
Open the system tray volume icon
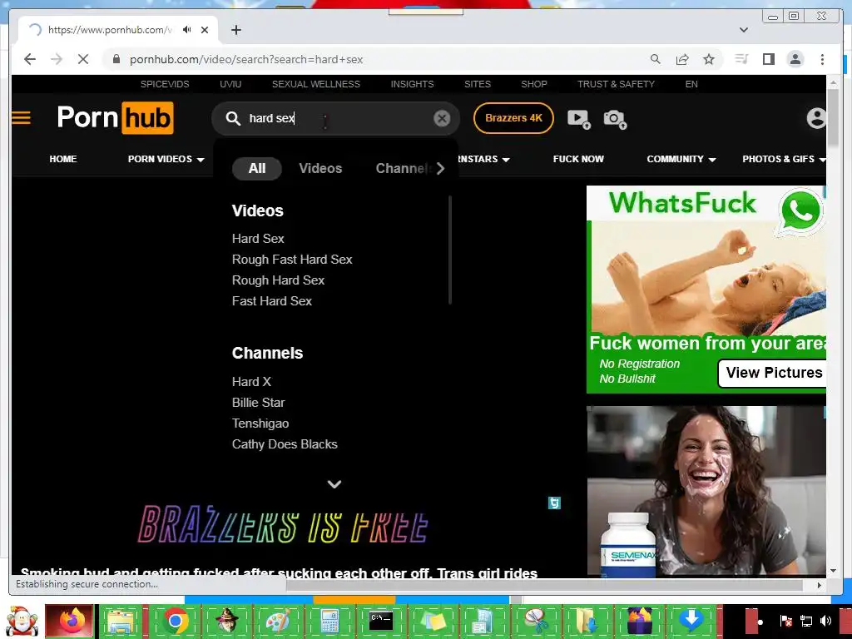[x=826, y=621]
